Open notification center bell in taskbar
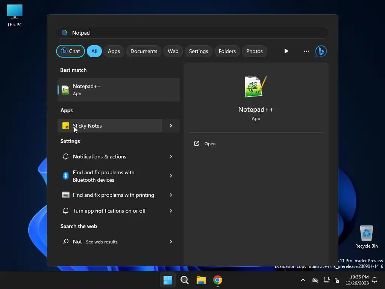This screenshot has width=385, height=289. pos(374,280)
